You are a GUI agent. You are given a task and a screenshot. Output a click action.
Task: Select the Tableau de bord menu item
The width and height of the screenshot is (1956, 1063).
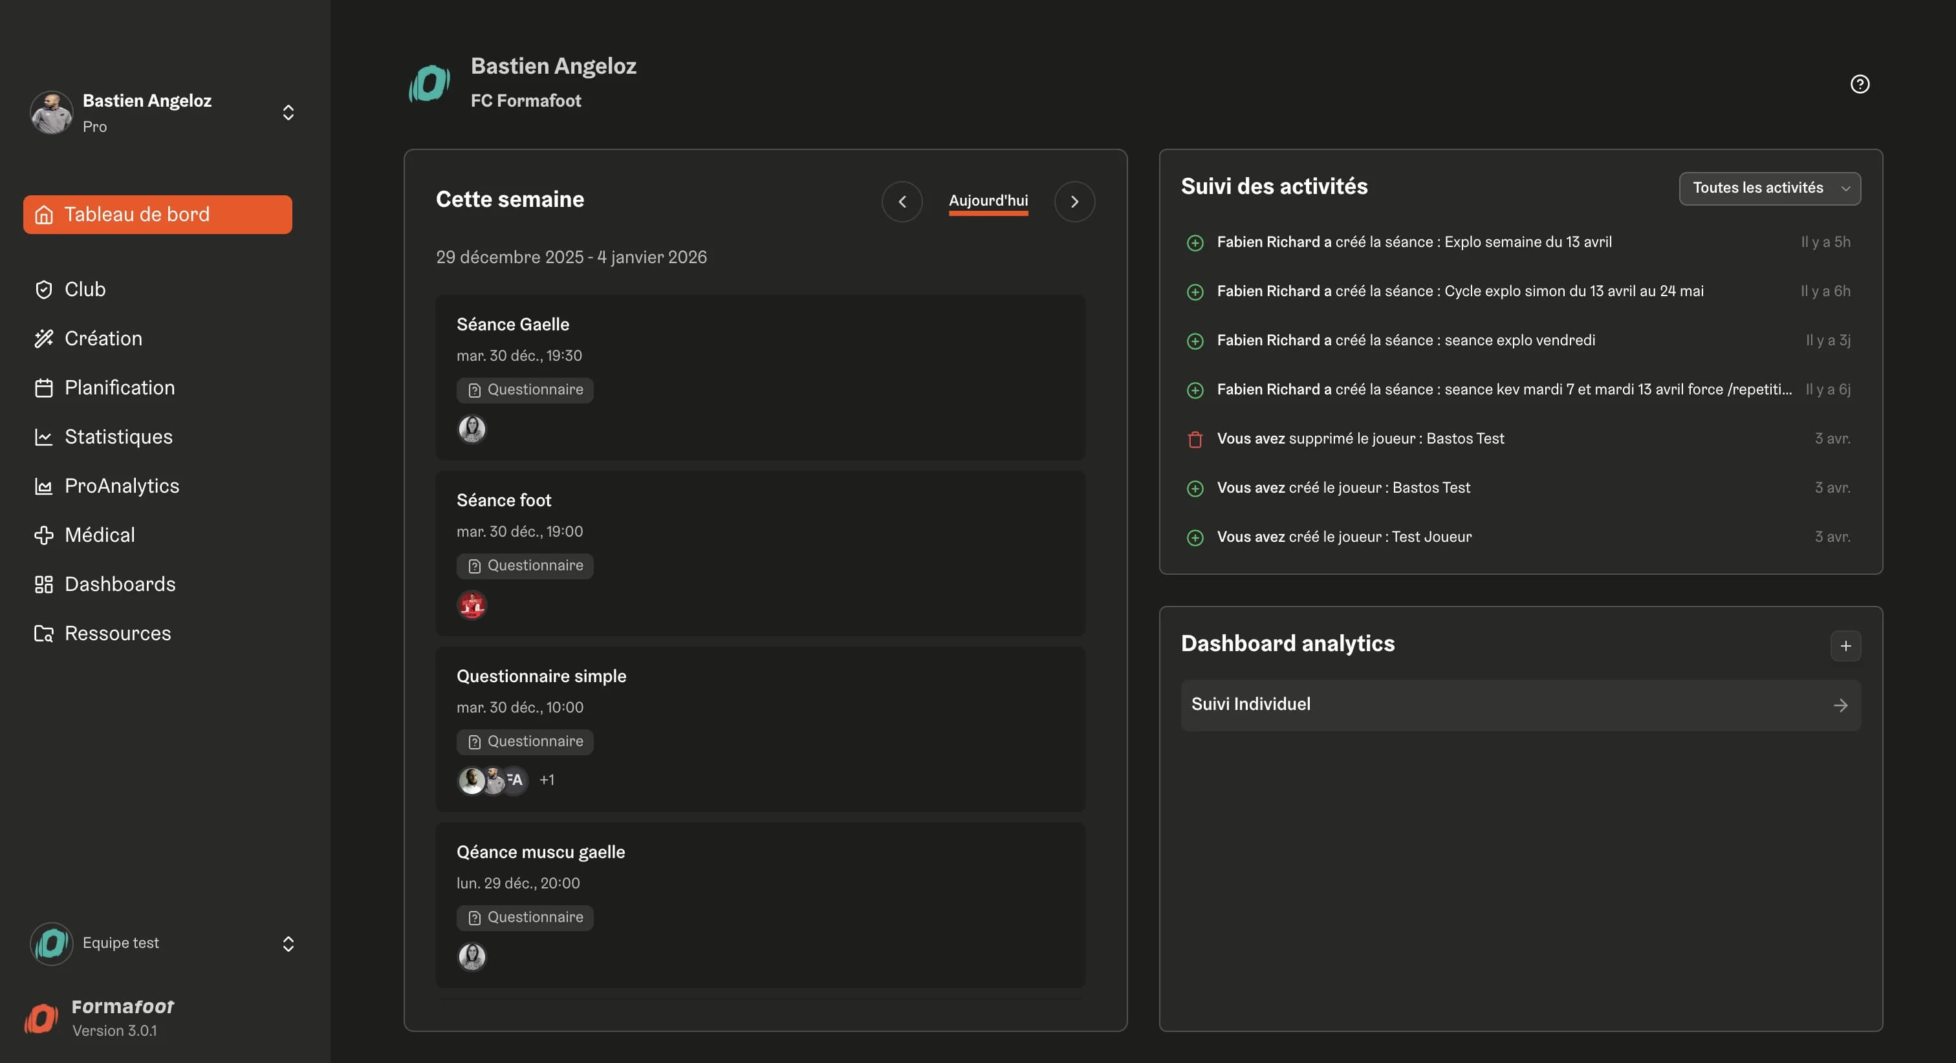point(157,215)
